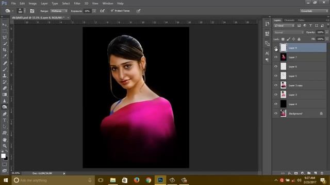The image size is (330, 185).
Task: Open the Exposure slider dropdown arrow
Action: tap(94, 11)
